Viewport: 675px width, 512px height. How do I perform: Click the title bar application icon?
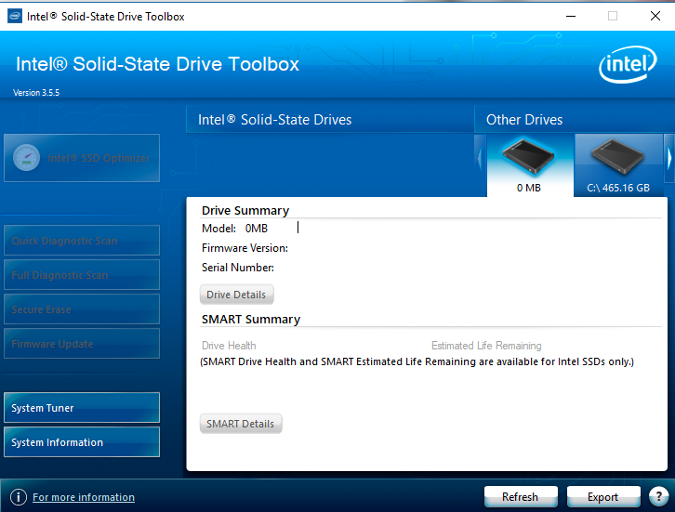[15, 17]
